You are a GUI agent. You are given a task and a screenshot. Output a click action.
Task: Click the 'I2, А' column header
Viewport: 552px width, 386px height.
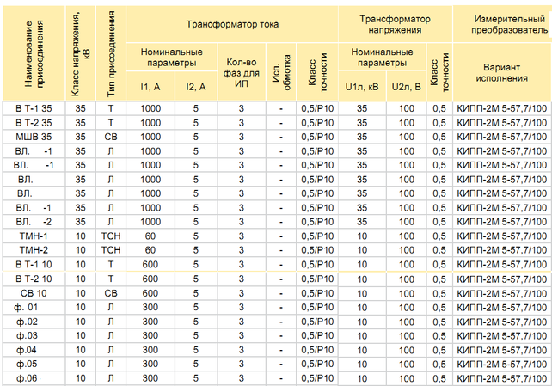pyautogui.click(x=196, y=87)
